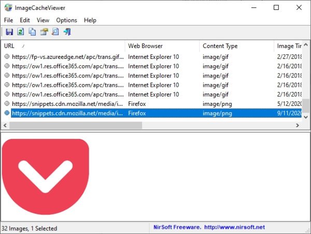This screenshot has height=234, width=311.
Task: Open the Help menu
Action: coord(90,20)
